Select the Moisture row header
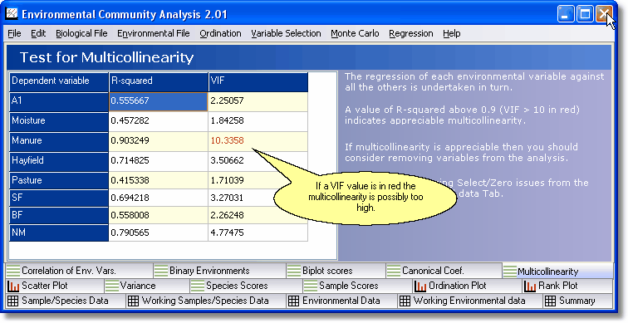Viewport: 628px width, 323px height. pyautogui.click(x=59, y=122)
